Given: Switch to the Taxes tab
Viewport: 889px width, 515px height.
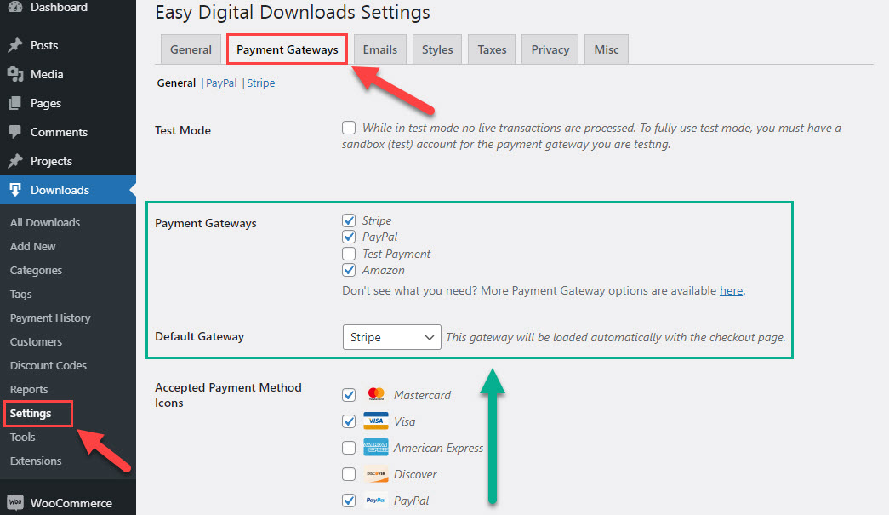Looking at the screenshot, I should click(492, 49).
